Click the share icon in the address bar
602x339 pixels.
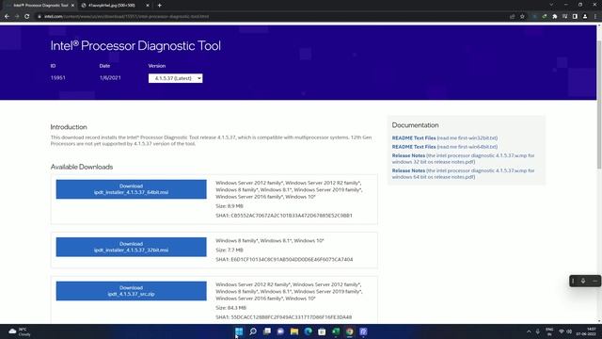[x=512, y=17]
